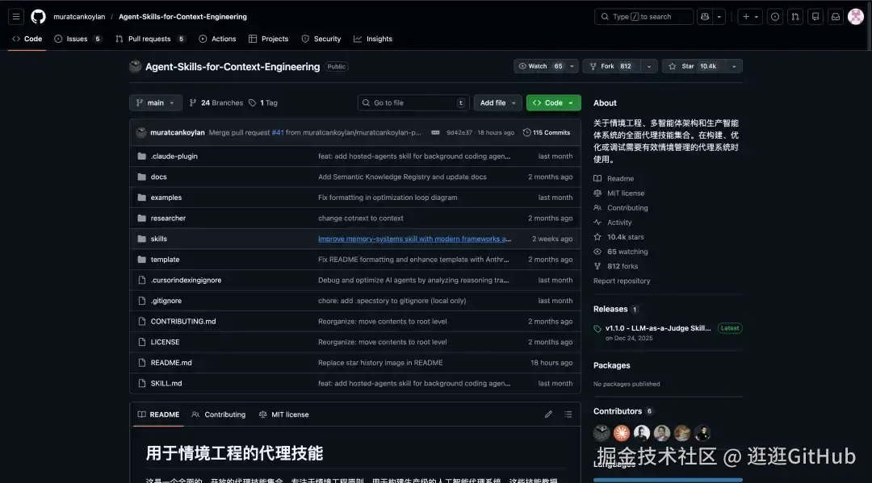Switch to the Security tab
Screen dimensions: 872x483
[321, 39]
